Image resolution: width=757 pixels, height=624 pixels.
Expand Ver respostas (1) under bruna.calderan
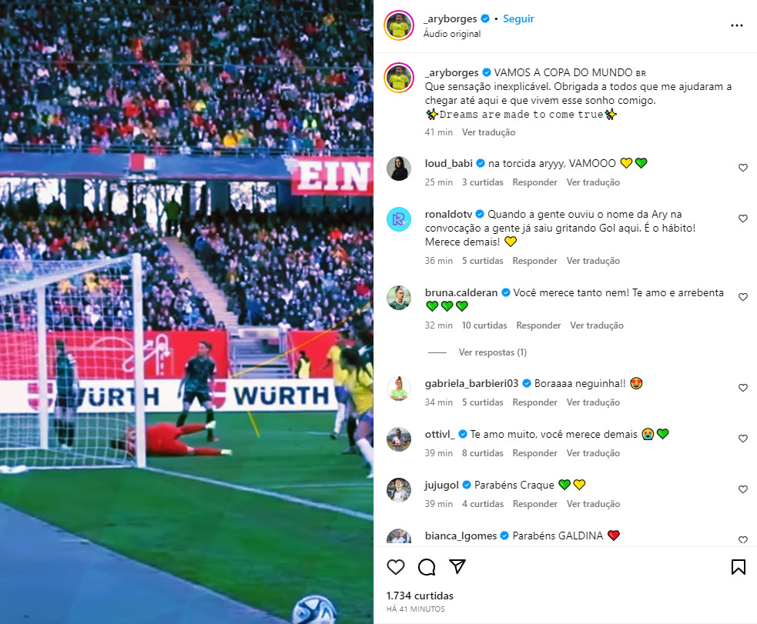coord(492,352)
